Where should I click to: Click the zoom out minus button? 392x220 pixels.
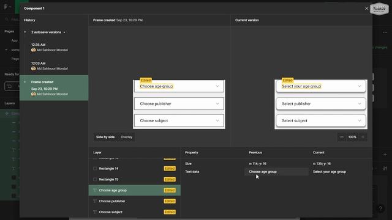point(342,137)
